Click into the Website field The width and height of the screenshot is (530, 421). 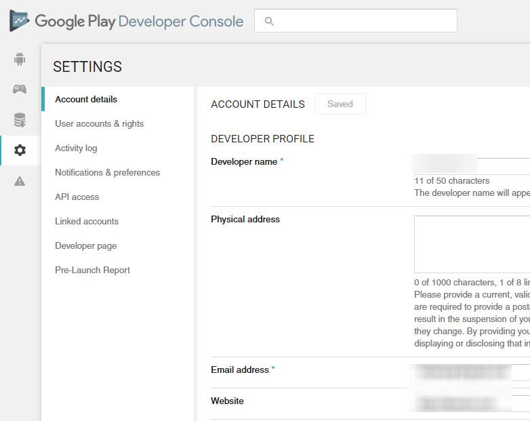point(472,403)
